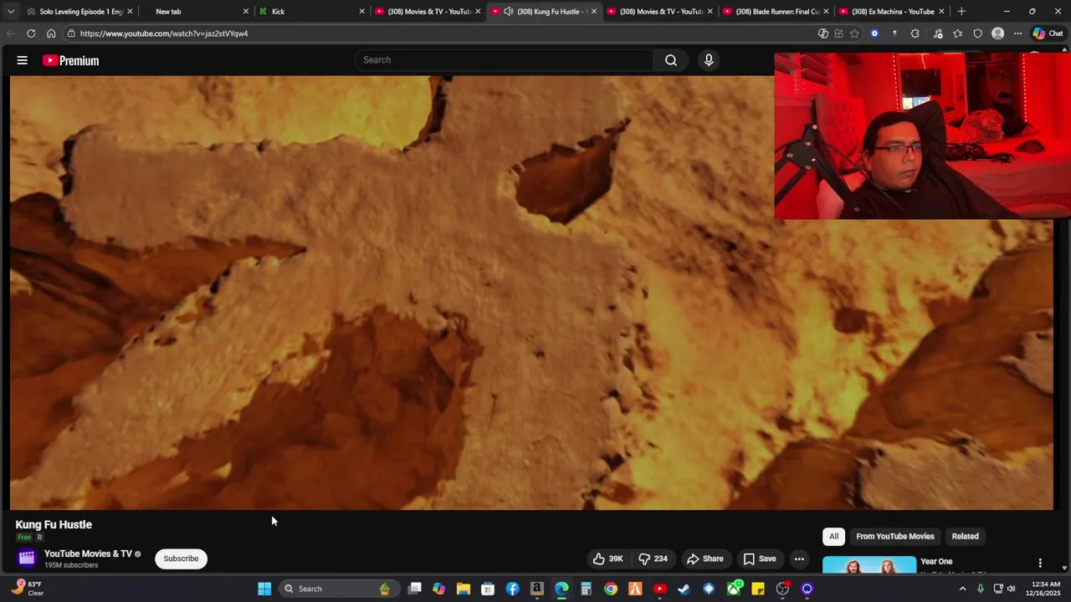Open Task View from taskbar
Image resolution: width=1071 pixels, height=602 pixels.
[x=415, y=589]
